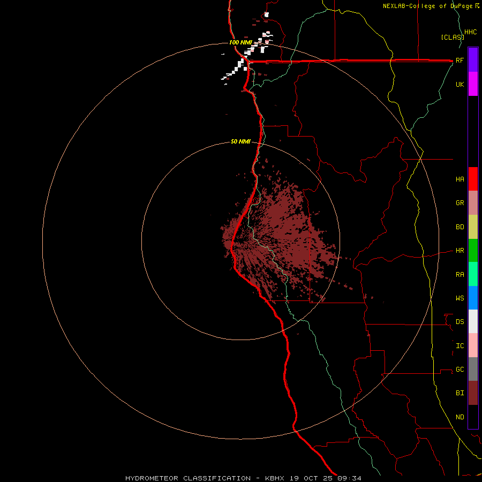Click the BI brown color swatch
Viewport: 482px width, 482px height.
(x=473, y=393)
